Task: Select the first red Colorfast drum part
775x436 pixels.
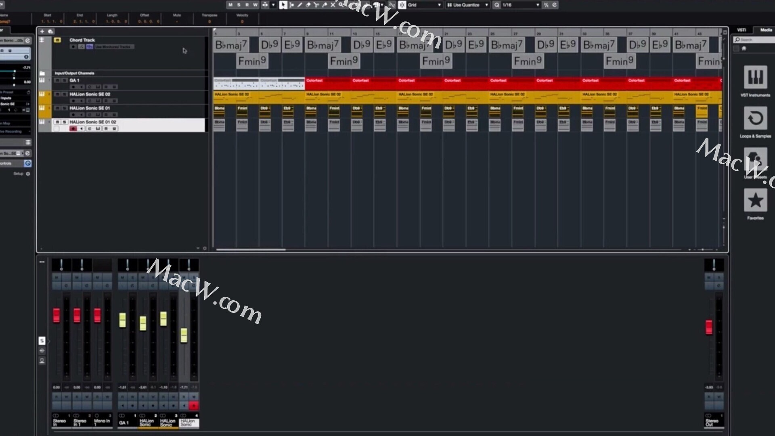Action: pos(328,84)
